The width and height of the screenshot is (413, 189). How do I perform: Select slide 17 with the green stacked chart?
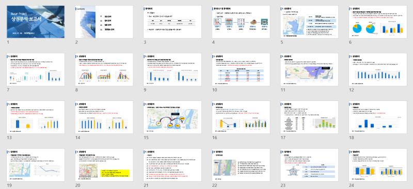point(309,117)
